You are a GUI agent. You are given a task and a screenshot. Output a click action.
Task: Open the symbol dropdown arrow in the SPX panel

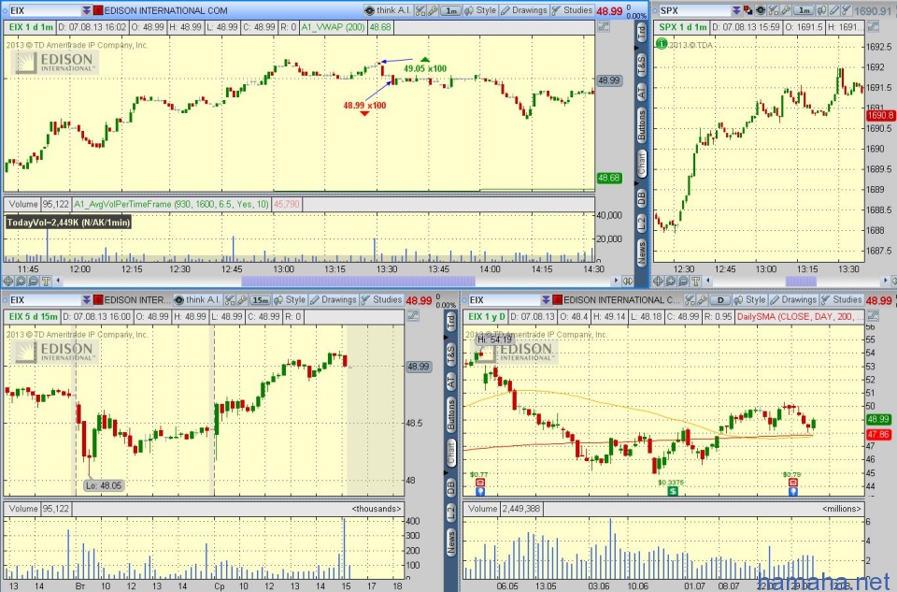point(736,10)
